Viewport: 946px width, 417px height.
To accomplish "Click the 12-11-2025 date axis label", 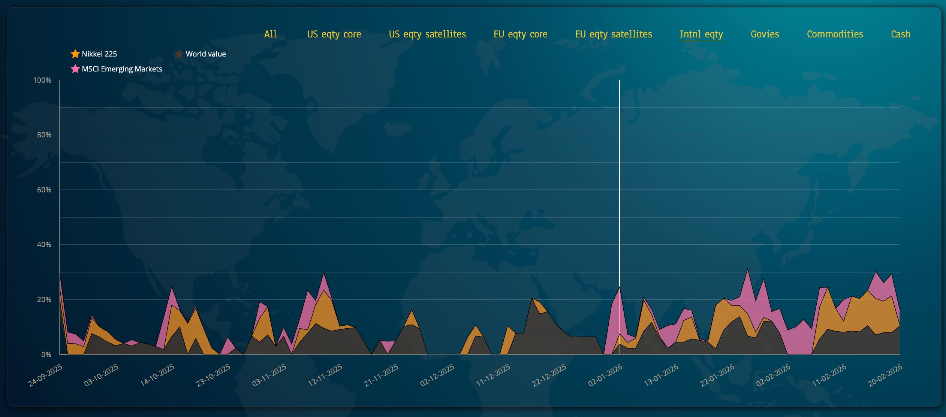I will (x=325, y=375).
